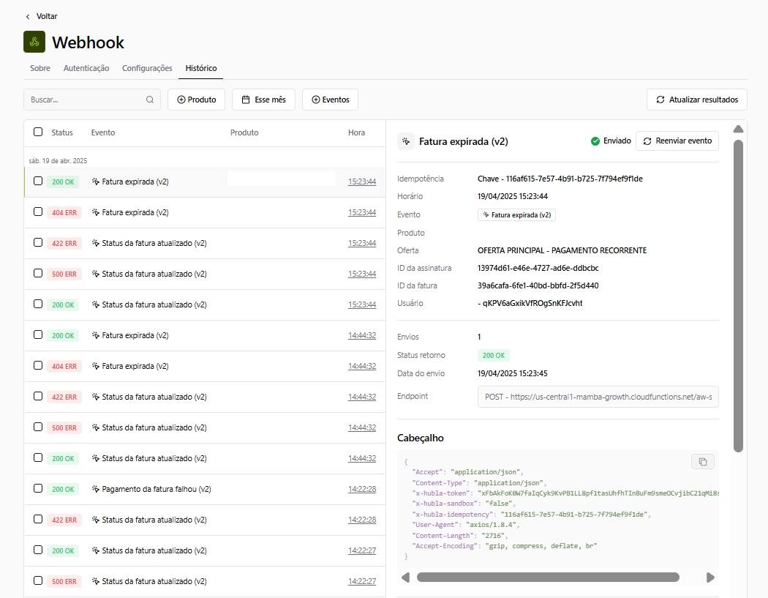Check the 200 OK row at 15:23:44 Fatura expirada
The height and width of the screenshot is (598, 768).
38,181
